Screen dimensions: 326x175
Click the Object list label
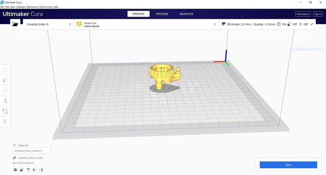[23, 145]
